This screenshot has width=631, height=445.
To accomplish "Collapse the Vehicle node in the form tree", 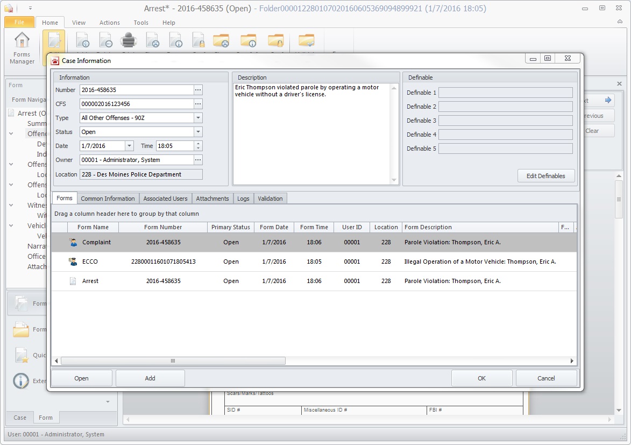I will pos(11,225).
